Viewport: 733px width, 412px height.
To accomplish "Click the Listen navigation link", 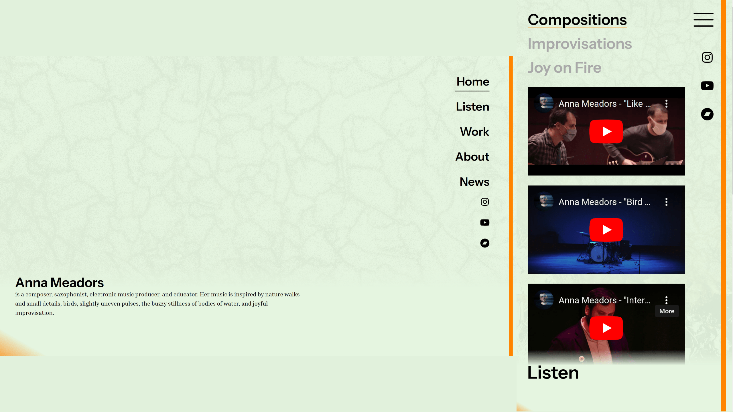I will tap(473, 106).
